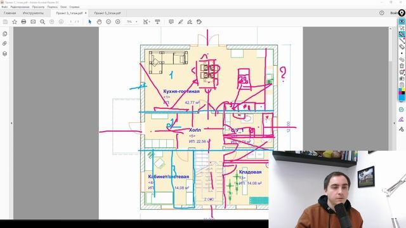
Task: Click the Войти sign-in button
Action: (x=393, y=13)
